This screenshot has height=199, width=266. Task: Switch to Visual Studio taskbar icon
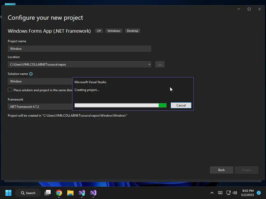tap(93, 193)
